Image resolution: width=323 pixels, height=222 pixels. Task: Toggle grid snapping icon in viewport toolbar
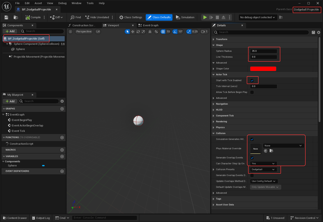[163, 32]
